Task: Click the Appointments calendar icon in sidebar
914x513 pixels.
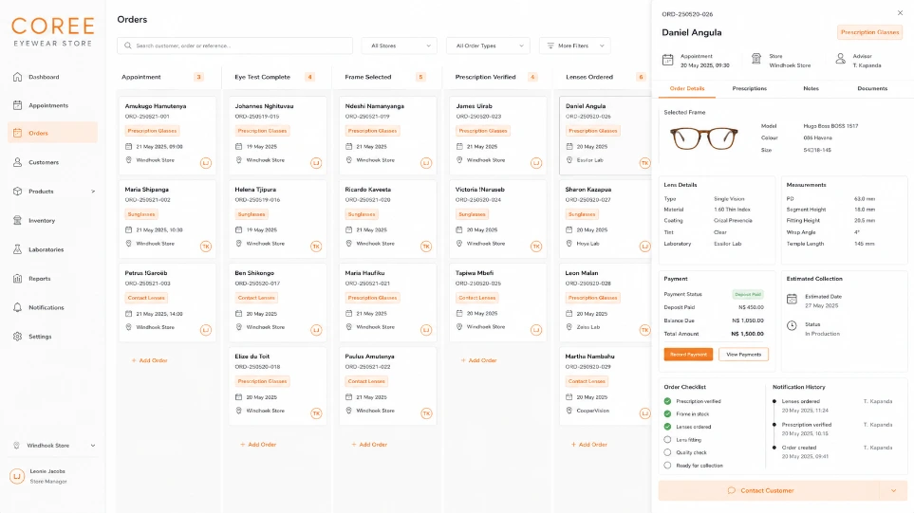Action: click(x=17, y=105)
